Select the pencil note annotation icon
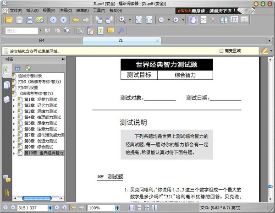 (x=90, y=31)
